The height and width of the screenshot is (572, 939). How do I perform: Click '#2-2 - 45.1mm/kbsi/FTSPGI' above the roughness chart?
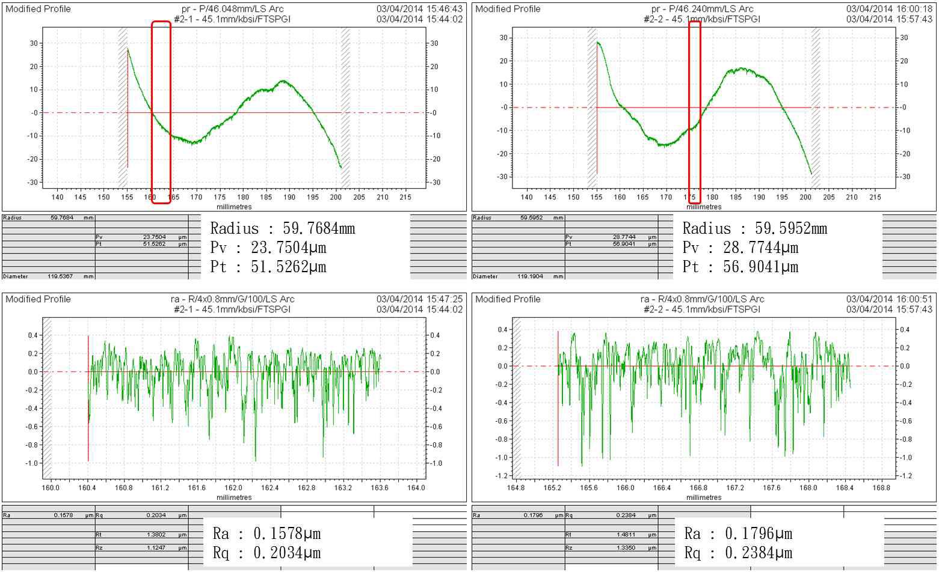[x=702, y=309]
